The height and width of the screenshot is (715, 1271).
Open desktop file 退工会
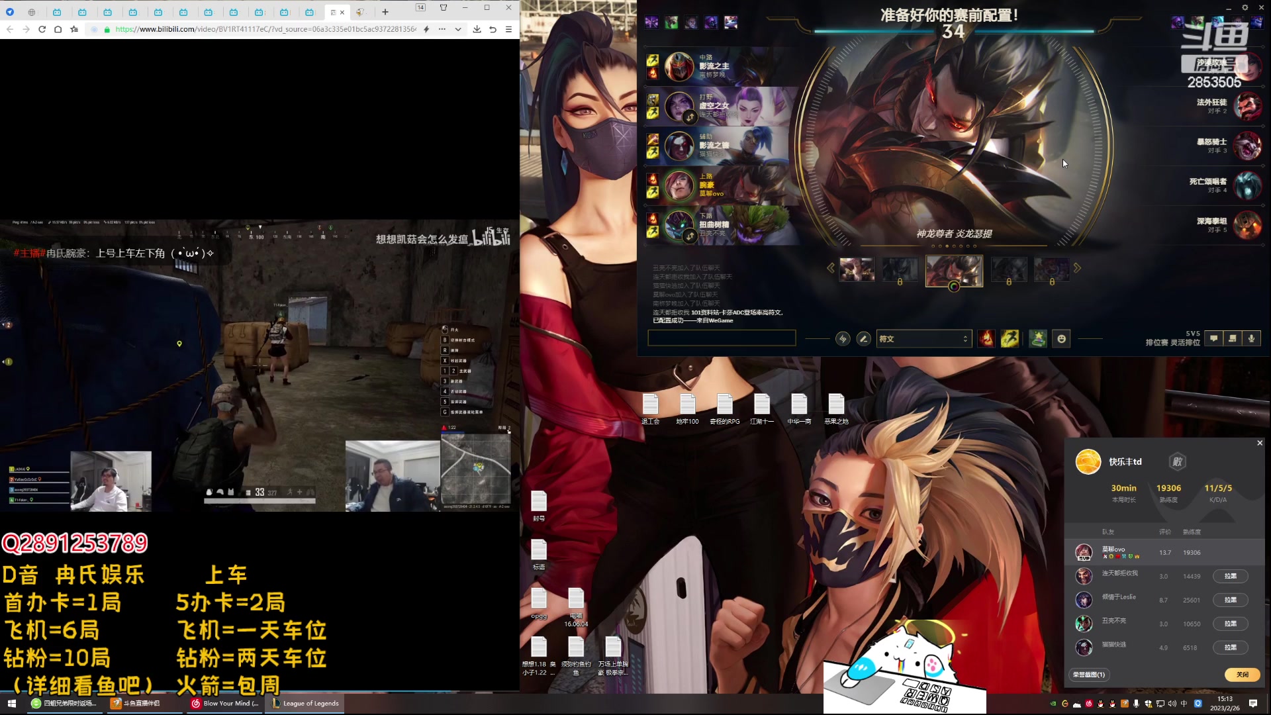tap(651, 409)
